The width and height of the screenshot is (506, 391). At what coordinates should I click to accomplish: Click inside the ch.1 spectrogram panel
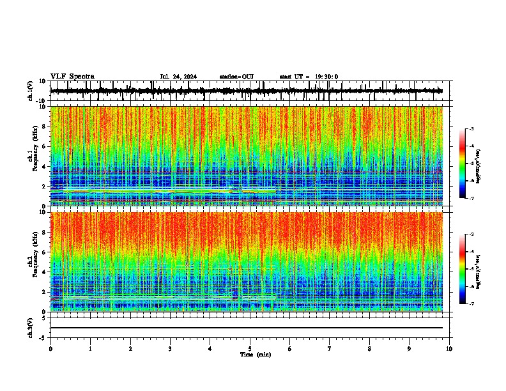tap(246, 156)
